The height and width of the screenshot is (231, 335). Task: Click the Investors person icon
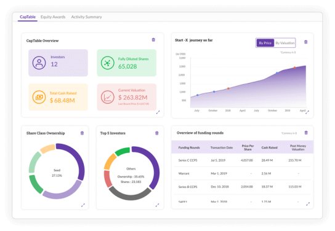[39, 63]
